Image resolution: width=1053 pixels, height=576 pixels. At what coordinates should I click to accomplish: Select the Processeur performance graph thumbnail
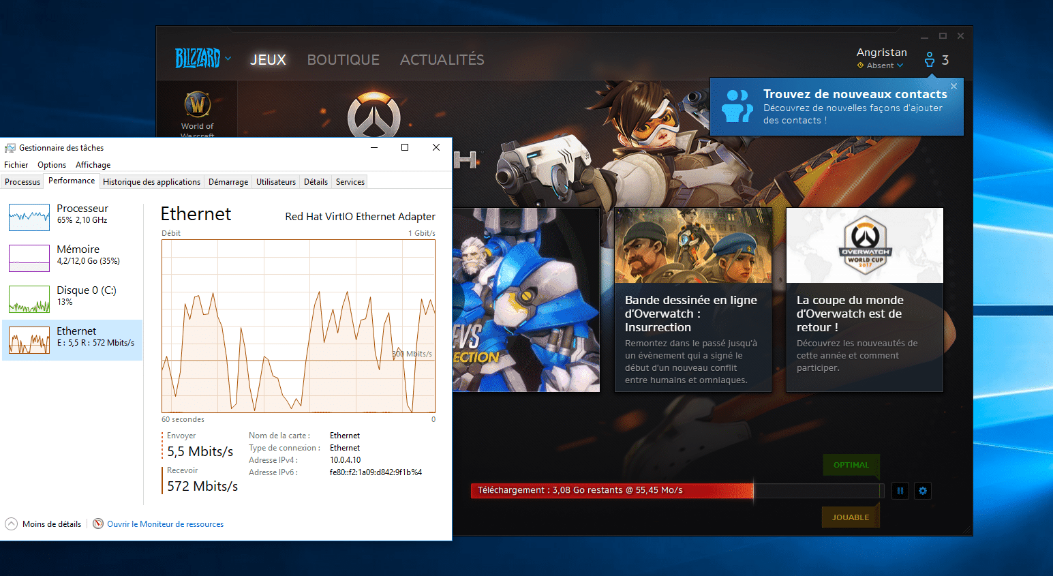point(29,217)
